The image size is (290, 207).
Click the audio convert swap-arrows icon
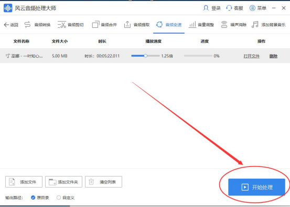28,25
